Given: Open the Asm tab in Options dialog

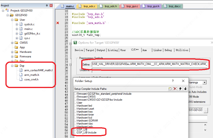Looking at the screenshot, I should tap(145, 50).
